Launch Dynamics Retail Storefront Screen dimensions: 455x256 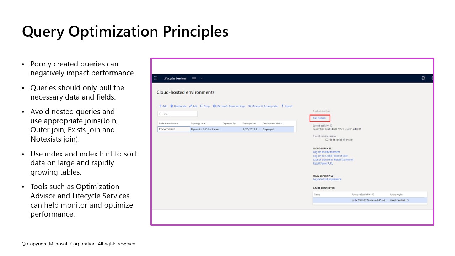pos(333,159)
